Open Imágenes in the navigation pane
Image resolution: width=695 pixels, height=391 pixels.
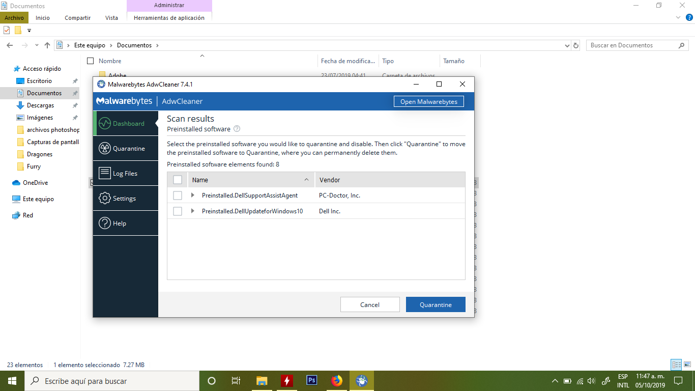click(x=40, y=118)
